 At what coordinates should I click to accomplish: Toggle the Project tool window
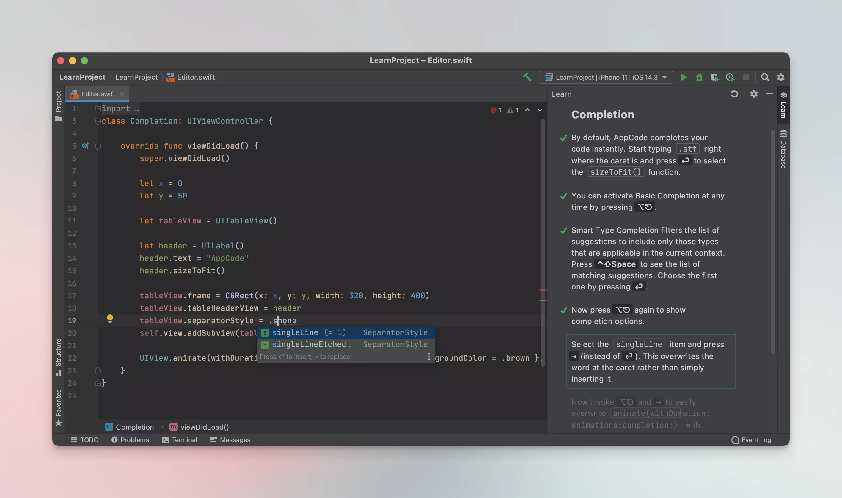pyautogui.click(x=58, y=106)
